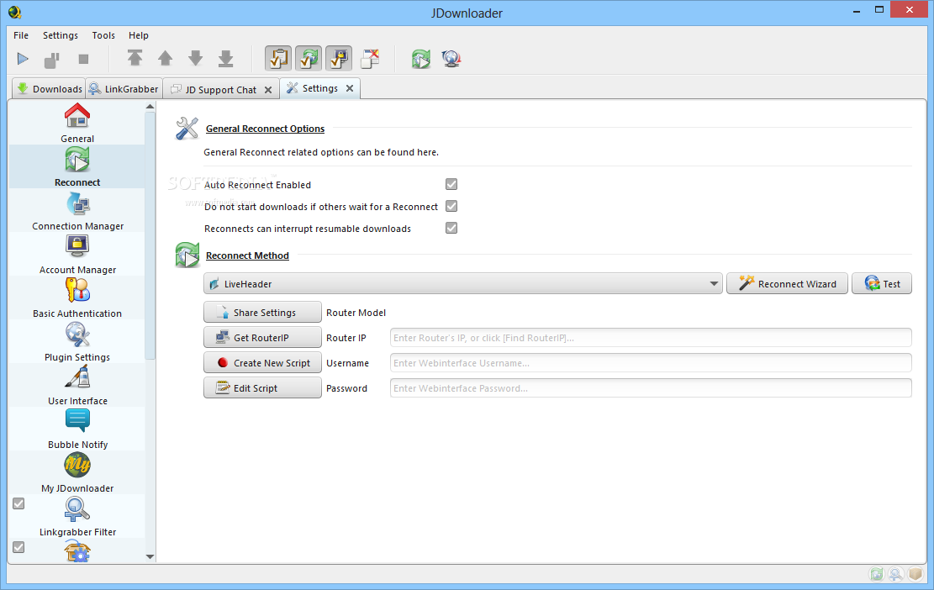Click the Reconnect Method heading
This screenshot has height=590, width=934.
(247, 255)
